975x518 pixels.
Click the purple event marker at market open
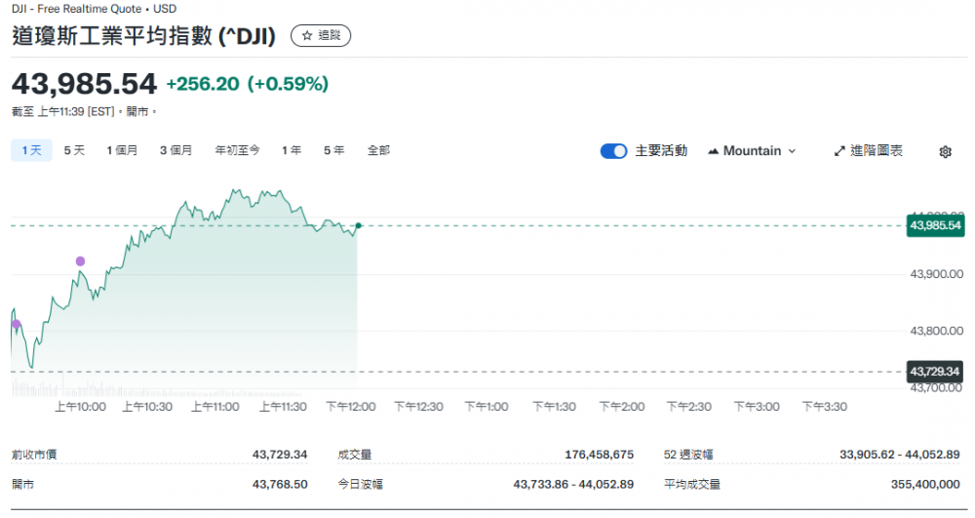pyautogui.click(x=16, y=324)
